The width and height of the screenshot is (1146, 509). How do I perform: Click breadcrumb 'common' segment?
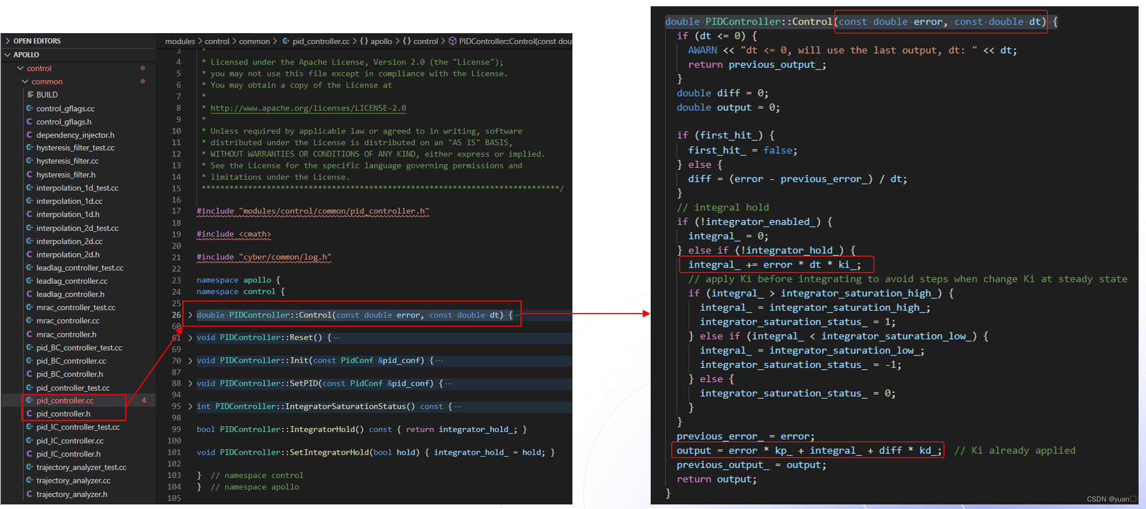[254, 41]
